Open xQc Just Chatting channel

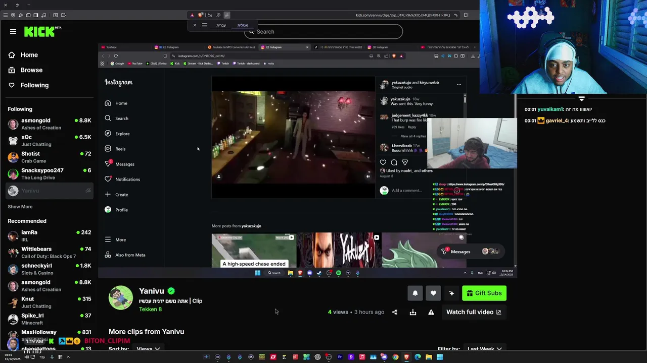(49, 141)
